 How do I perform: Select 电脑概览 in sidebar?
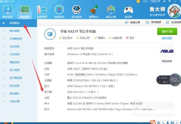point(18,23)
